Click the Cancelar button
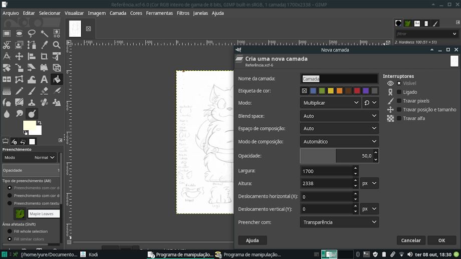The height and width of the screenshot is (259, 461). click(411, 240)
